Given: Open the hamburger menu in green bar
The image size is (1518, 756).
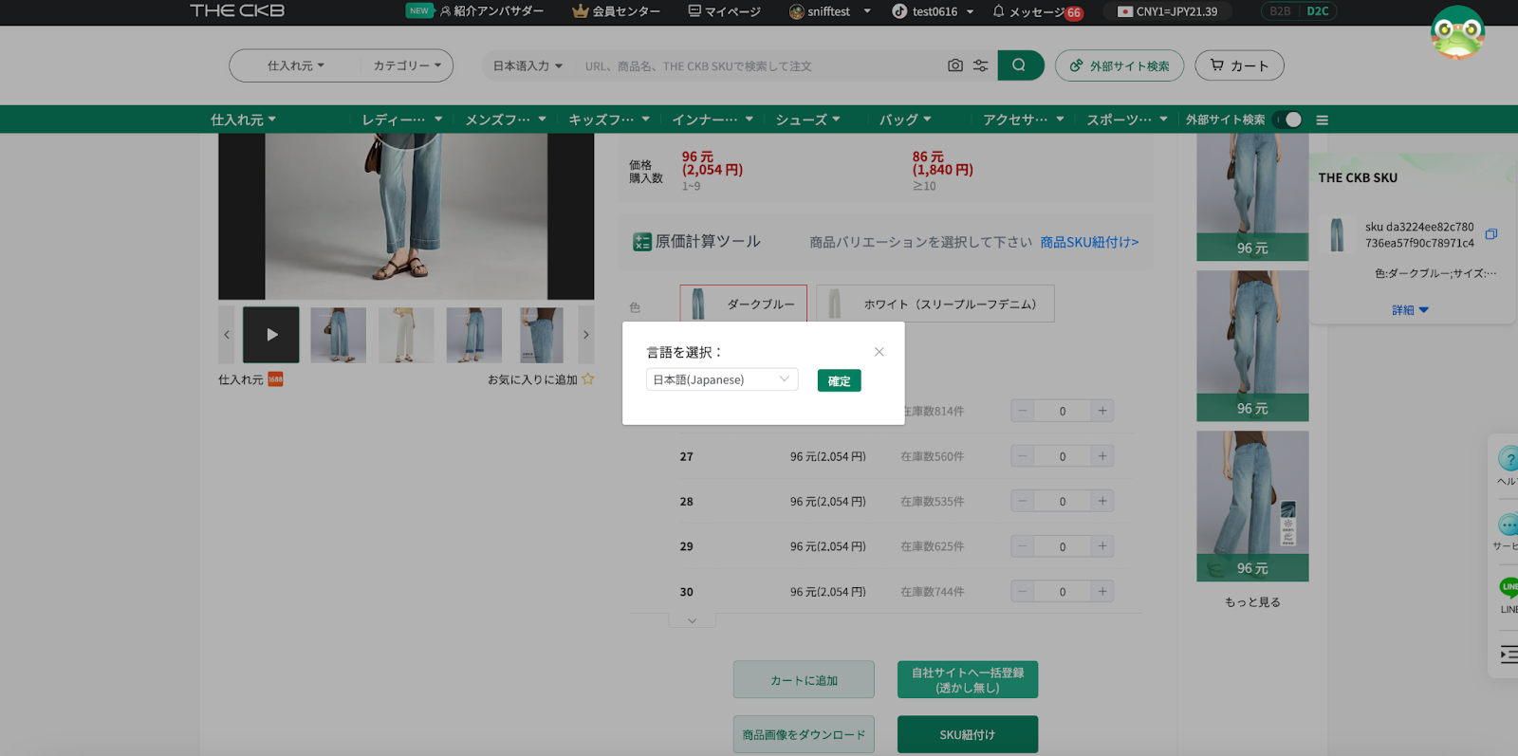Looking at the screenshot, I should (1322, 120).
